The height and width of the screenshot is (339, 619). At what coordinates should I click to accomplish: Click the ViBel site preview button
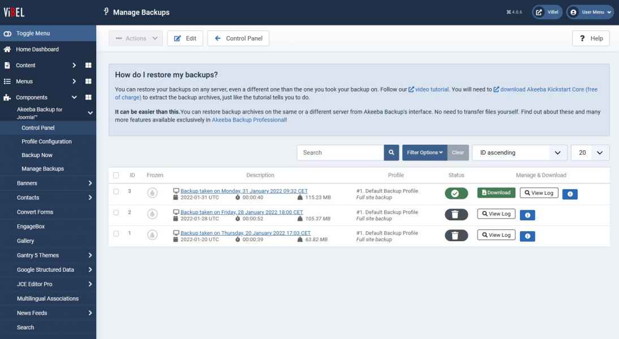[x=547, y=12]
